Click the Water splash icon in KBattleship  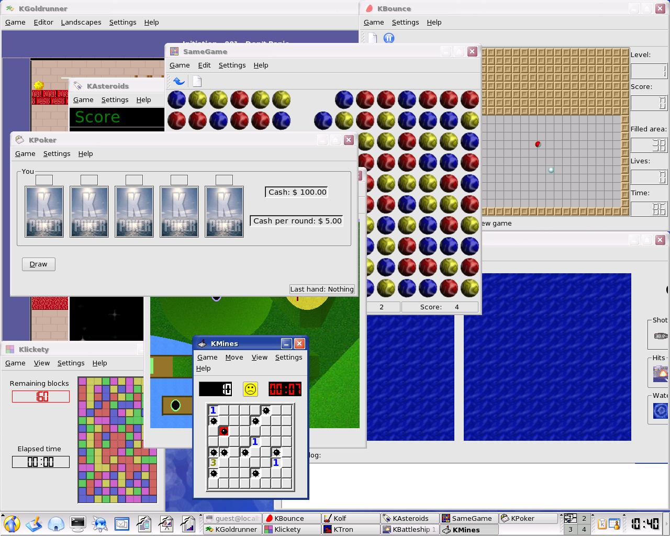(x=661, y=410)
